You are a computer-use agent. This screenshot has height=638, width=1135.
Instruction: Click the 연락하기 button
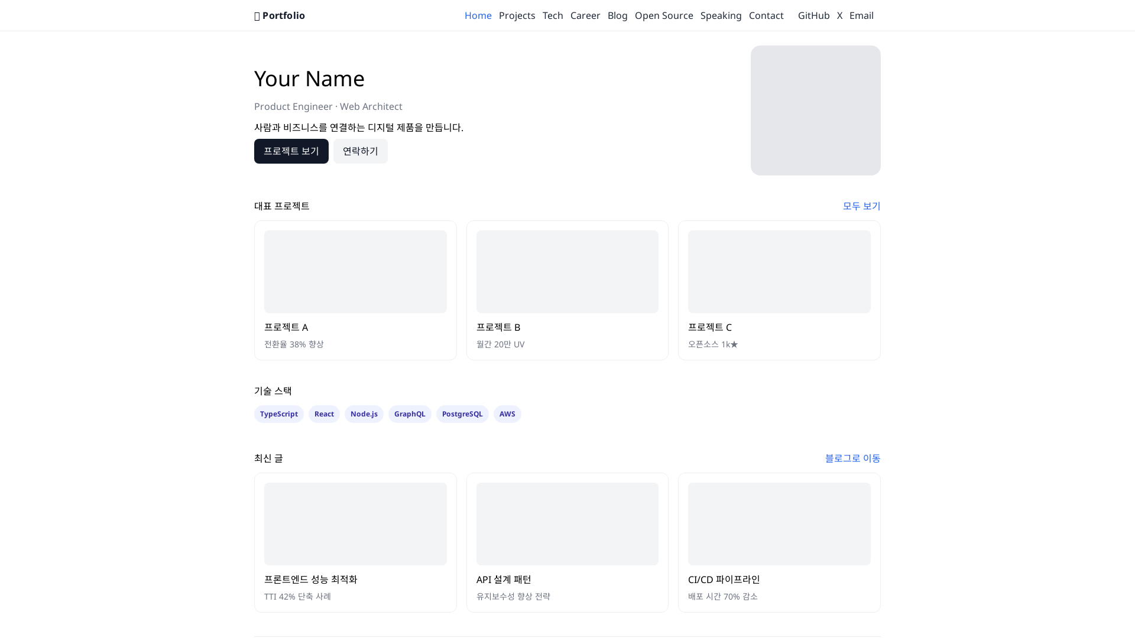click(360, 151)
